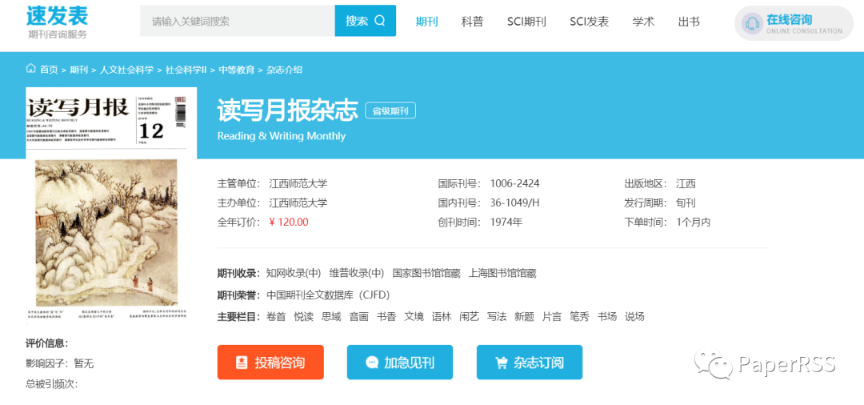Image resolution: width=864 pixels, height=405 pixels.
Task: Click the price ¥120.00
Action: coord(289,222)
